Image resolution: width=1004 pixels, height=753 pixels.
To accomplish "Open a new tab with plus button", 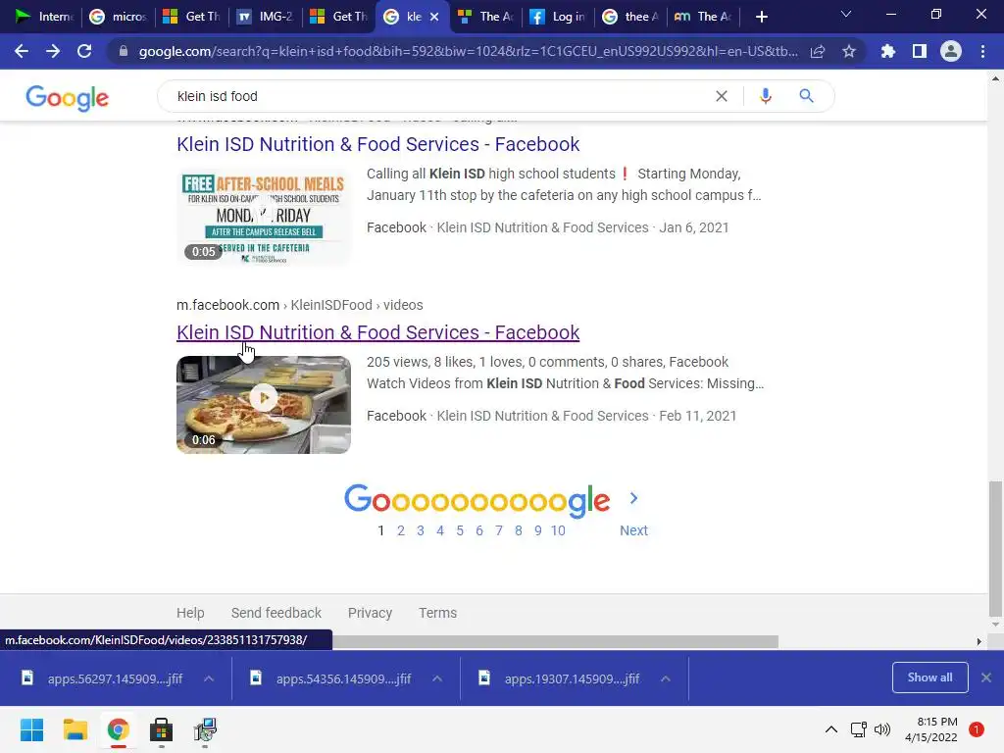I will click(x=761, y=18).
